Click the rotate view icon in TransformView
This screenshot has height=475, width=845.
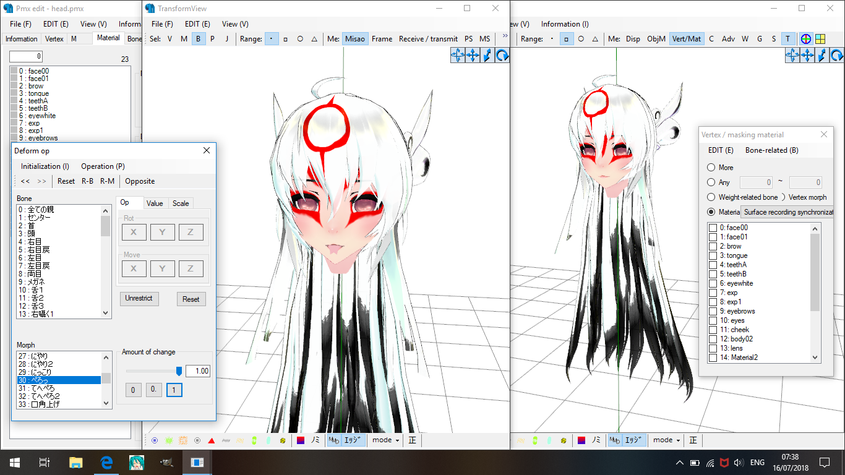coord(502,56)
